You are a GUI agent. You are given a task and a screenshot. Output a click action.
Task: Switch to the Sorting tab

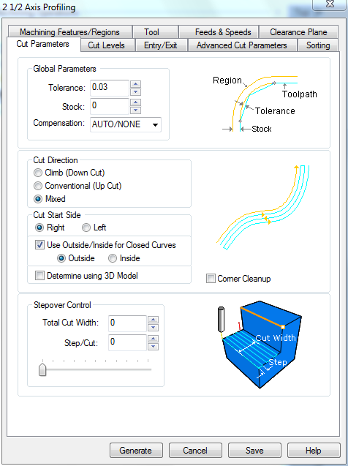318,45
